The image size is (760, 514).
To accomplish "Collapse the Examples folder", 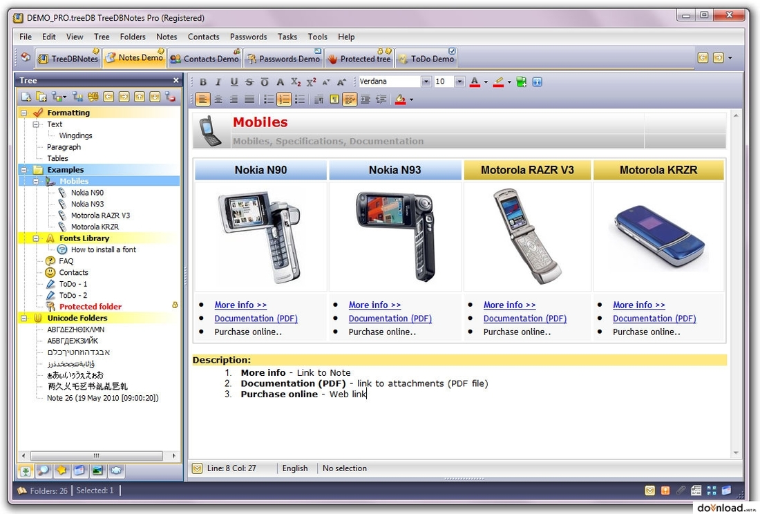I will (x=23, y=170).
